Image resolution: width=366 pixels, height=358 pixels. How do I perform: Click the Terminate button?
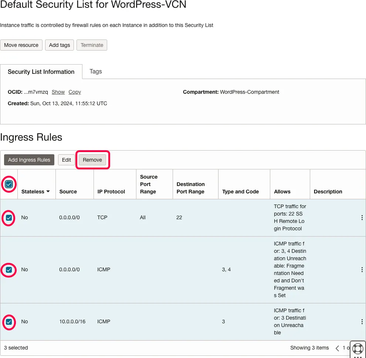(92, 45)
